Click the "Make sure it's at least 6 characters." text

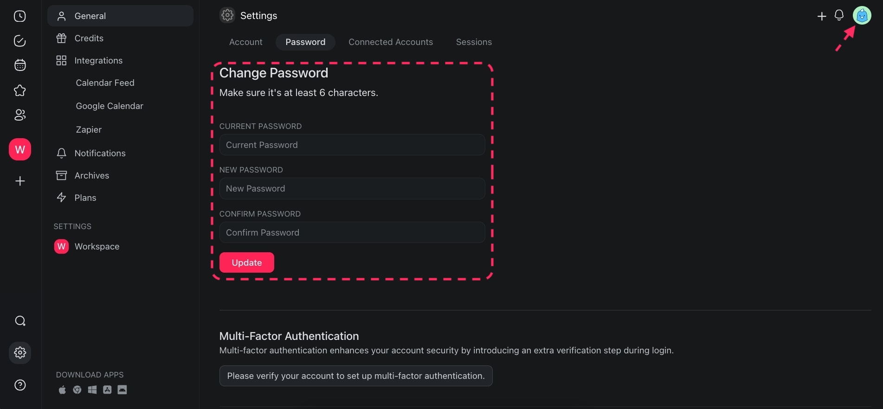[x=299, y=93]
